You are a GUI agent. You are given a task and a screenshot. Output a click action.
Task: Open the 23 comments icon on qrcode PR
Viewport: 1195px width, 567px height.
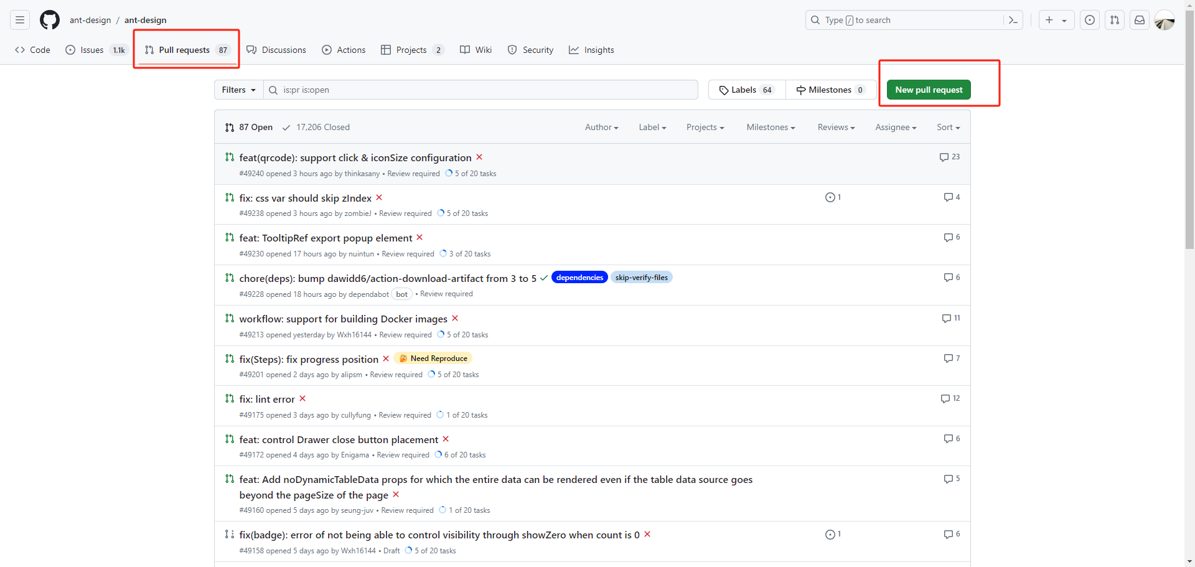tap(950, 157)
